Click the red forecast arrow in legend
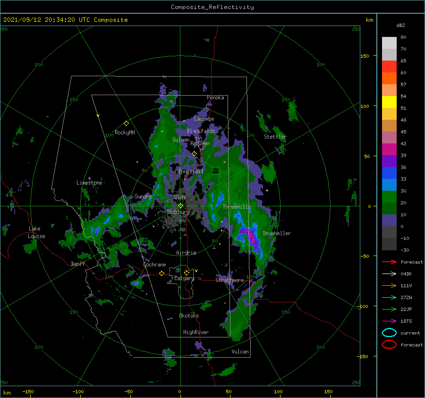Viewport: 425px width, 398px height. coord(389,262)
